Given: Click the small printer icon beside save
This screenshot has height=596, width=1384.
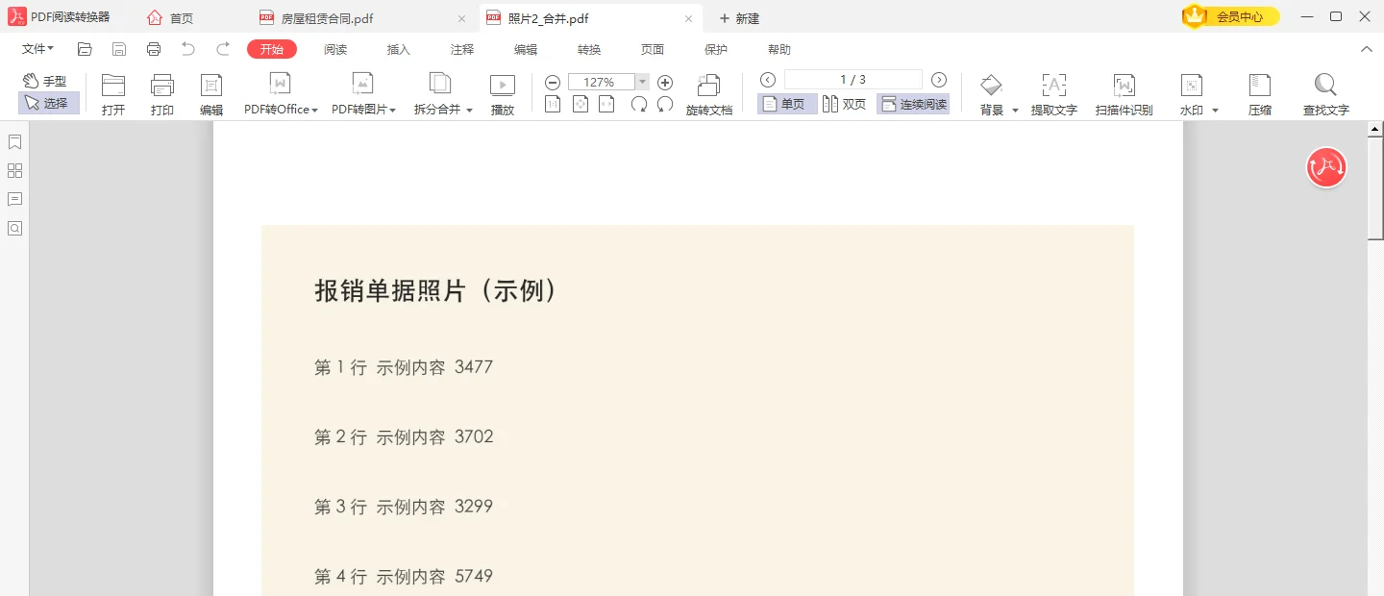Looking at the screenshot, I should click(154, 49).
